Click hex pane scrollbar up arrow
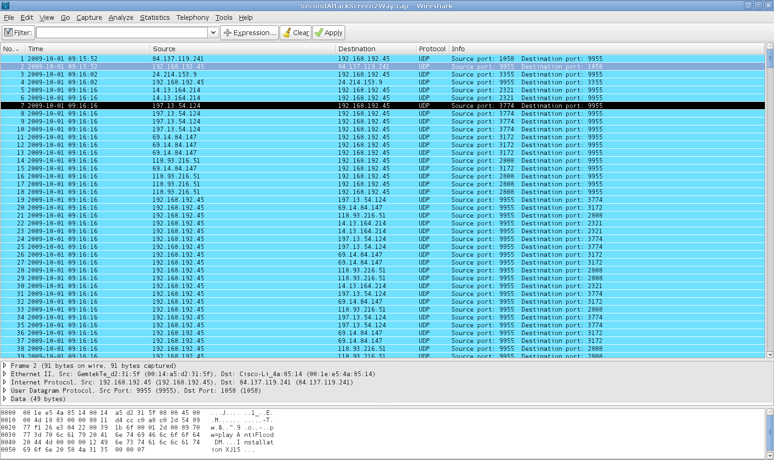The image size is (774, 460). (769, 412)
